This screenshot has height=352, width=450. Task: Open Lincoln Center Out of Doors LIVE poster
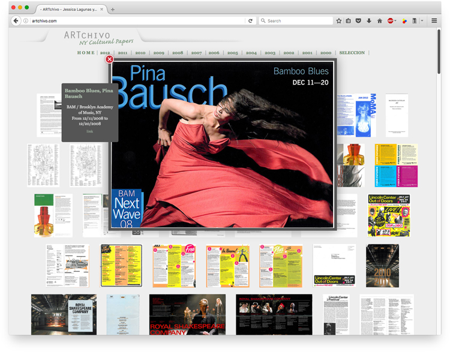click(x=389, y=215)
